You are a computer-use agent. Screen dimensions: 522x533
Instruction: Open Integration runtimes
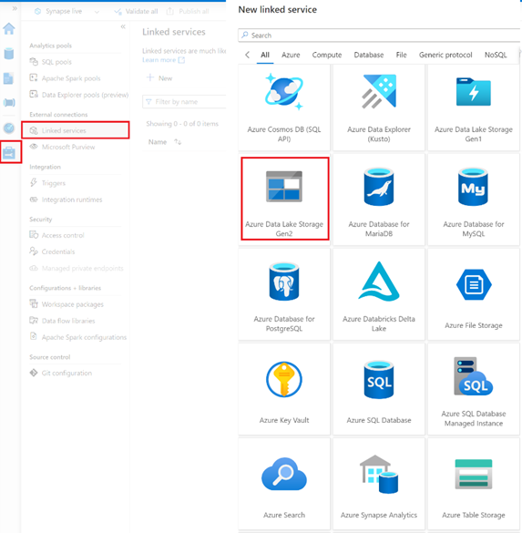click(x=66, y=200)
